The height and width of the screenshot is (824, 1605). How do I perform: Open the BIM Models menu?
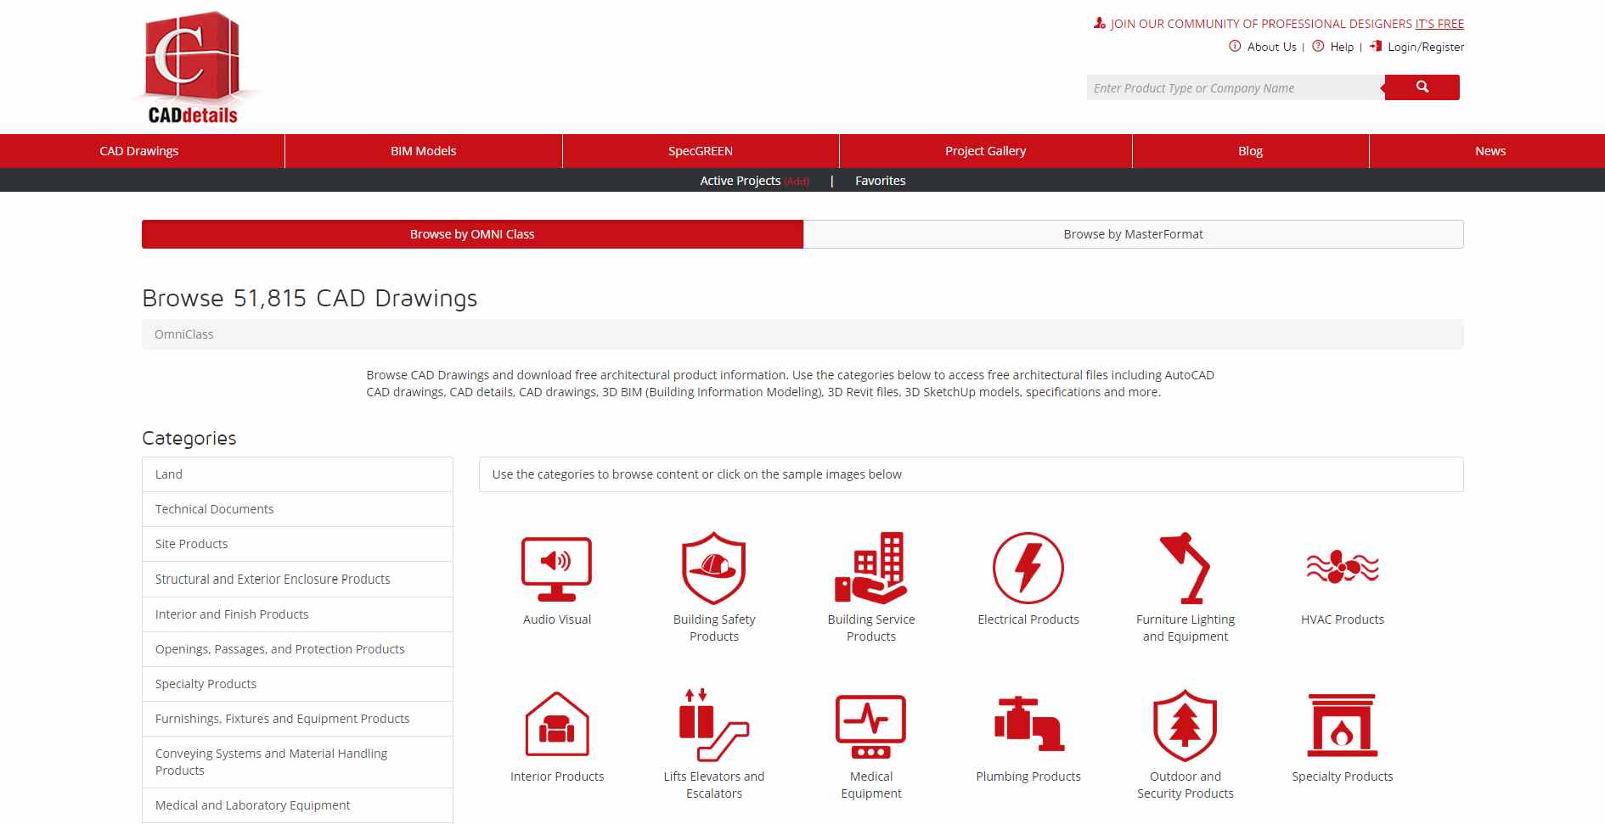coord(422,150)
